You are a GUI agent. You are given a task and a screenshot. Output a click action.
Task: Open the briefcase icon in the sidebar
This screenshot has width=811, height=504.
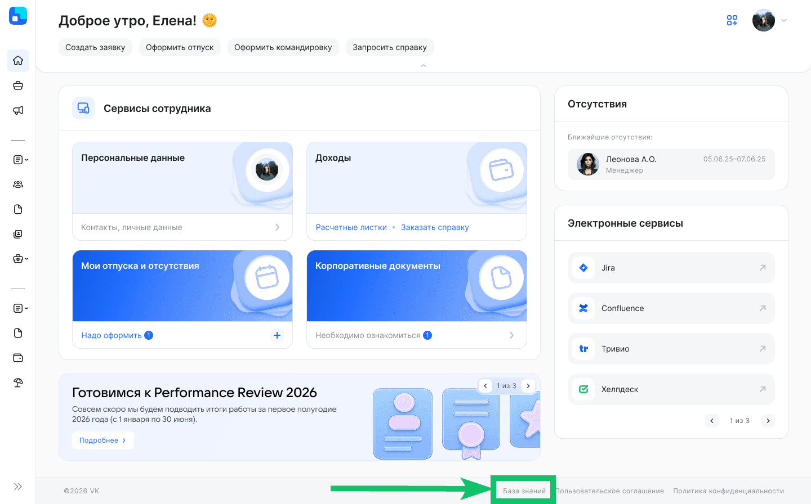pyautogui.click(x=18, y=85)
